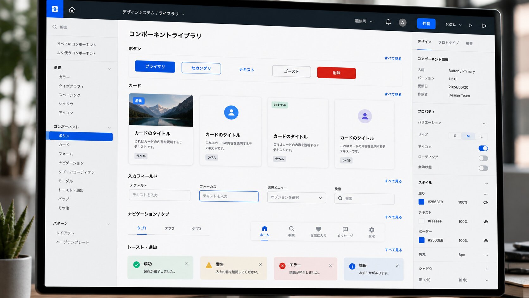
Task: Open バリエーション more options
Action: click(485, 124)
